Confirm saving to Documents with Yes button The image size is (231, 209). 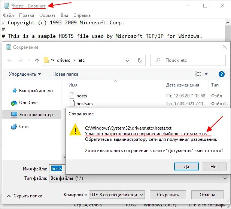pos(186,167)
